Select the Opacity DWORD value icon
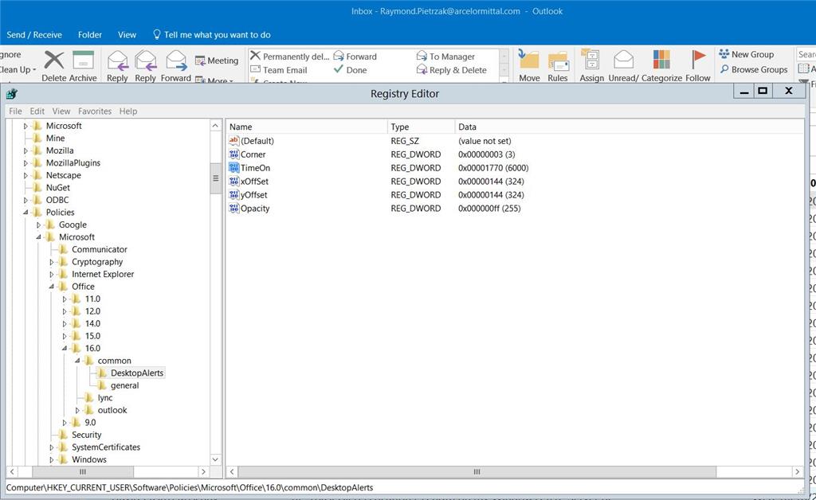816x500 pixels. 234,209
